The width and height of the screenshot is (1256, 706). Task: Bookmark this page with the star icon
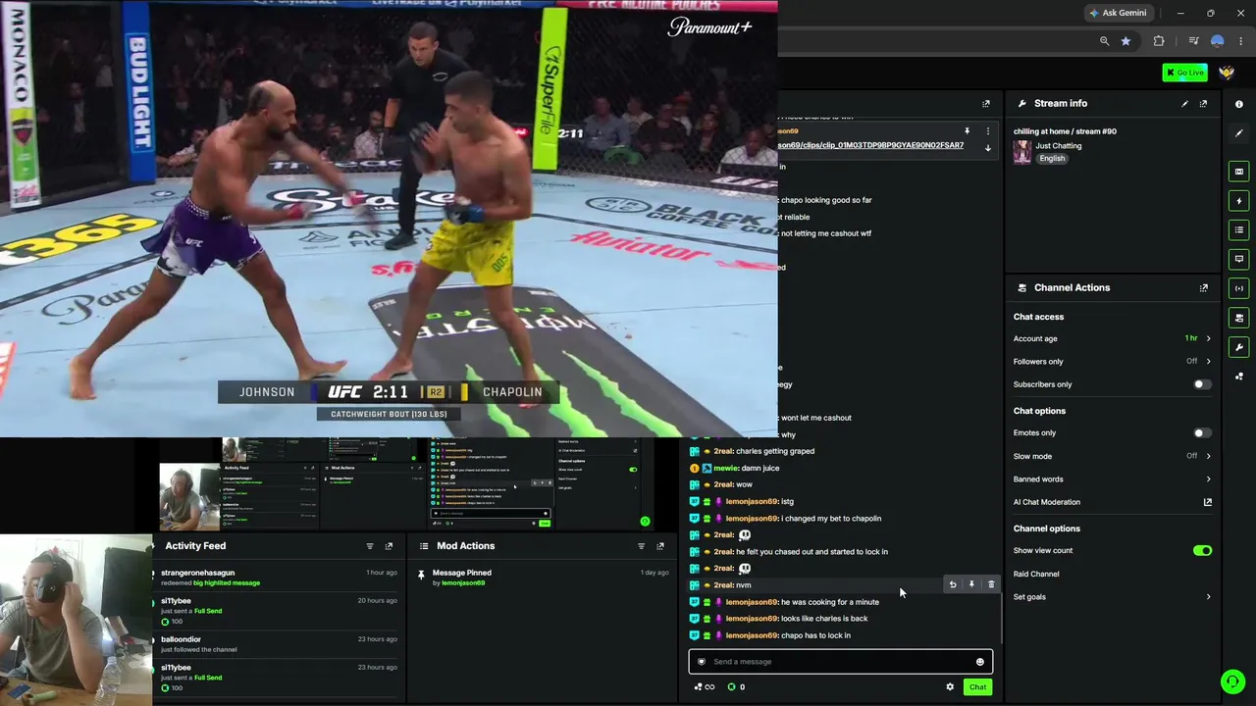click(1125, 41)
